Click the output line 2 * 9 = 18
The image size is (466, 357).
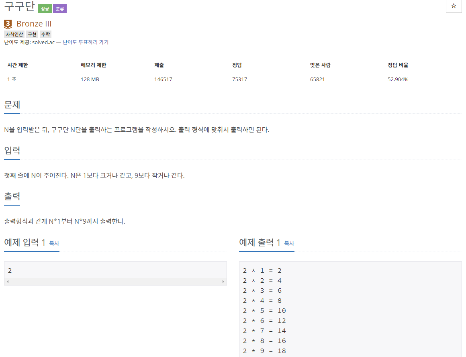(x=264, y=351)
